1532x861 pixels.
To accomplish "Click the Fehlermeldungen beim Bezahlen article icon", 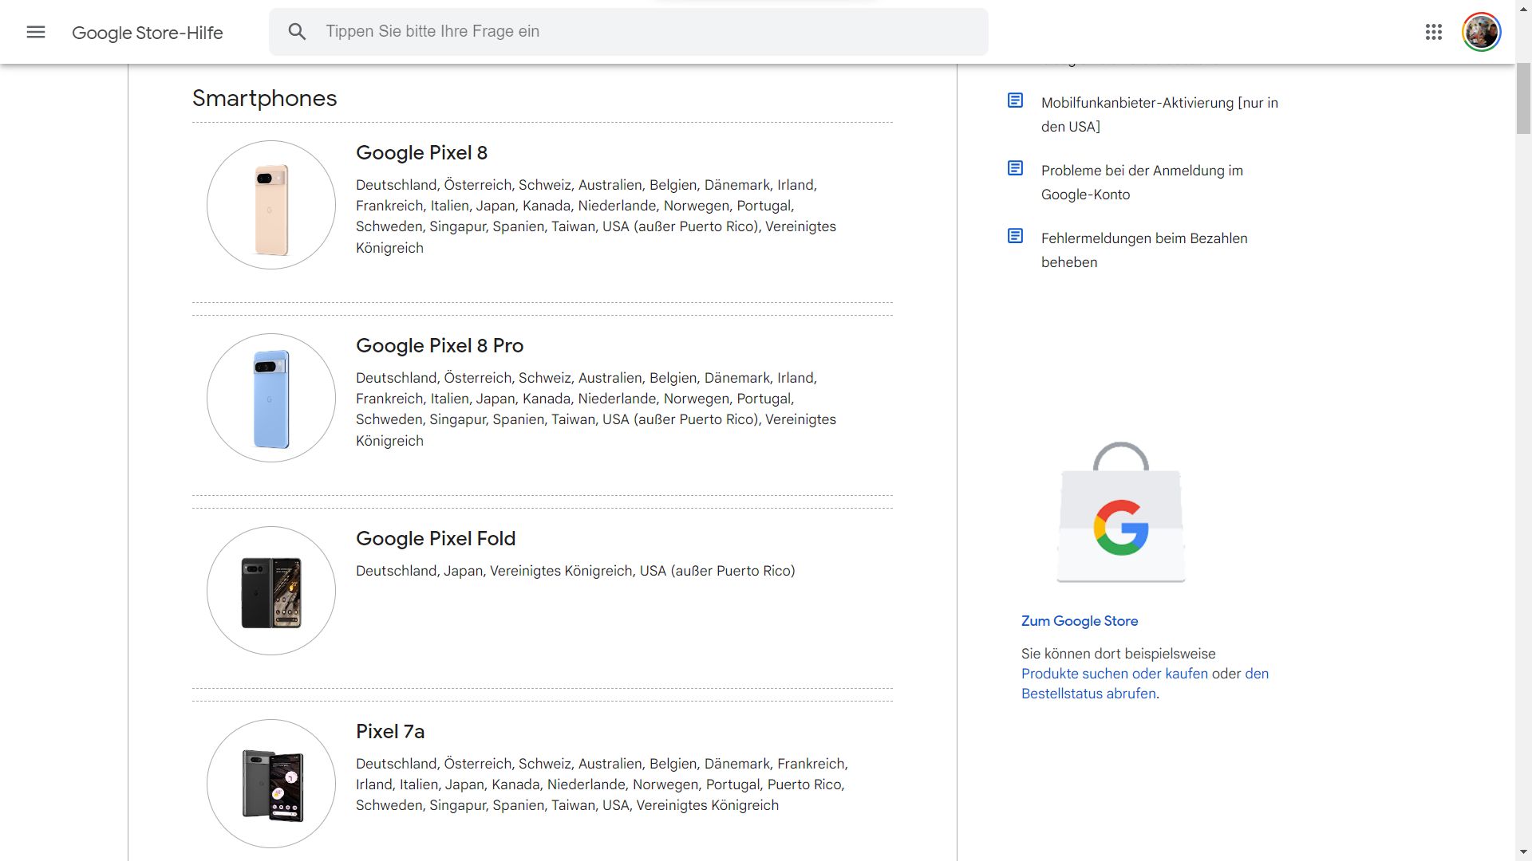I will [1015, 236].
